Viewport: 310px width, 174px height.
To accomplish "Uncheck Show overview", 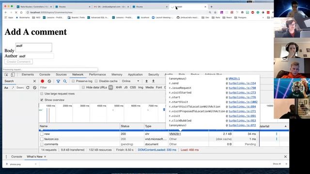I will 42,100.
